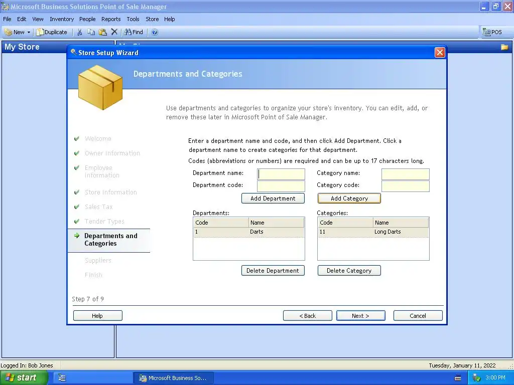This screenshot has width=514, height=385.
Task: Click the Suppliers wizard step
Action: pos(98,261)
